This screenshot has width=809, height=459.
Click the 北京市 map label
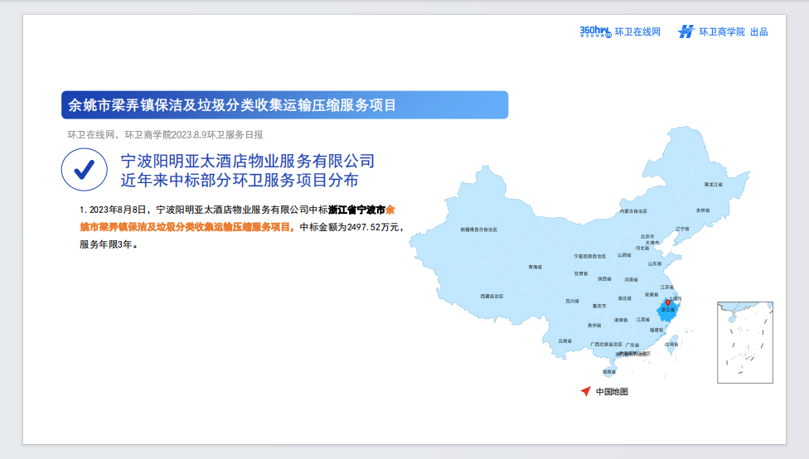click(647, 236)
